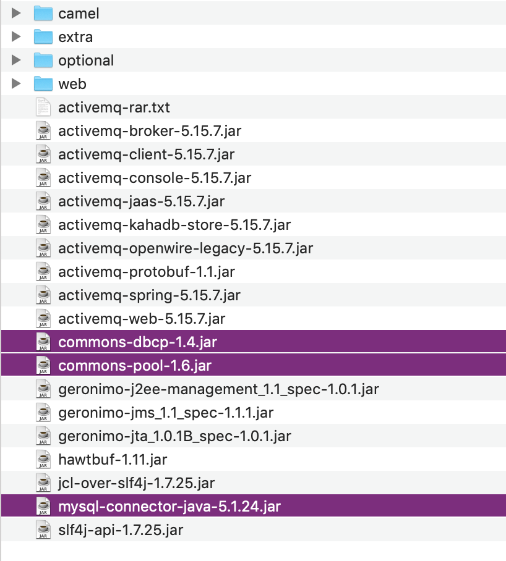Select file name hawtbuf-1.11.jar

[x=113, y=460]
